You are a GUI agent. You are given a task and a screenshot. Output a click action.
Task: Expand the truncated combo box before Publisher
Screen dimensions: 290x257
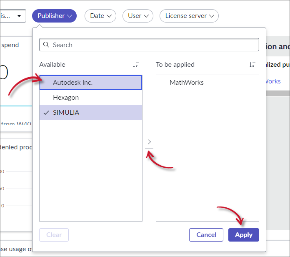(13, 16)
